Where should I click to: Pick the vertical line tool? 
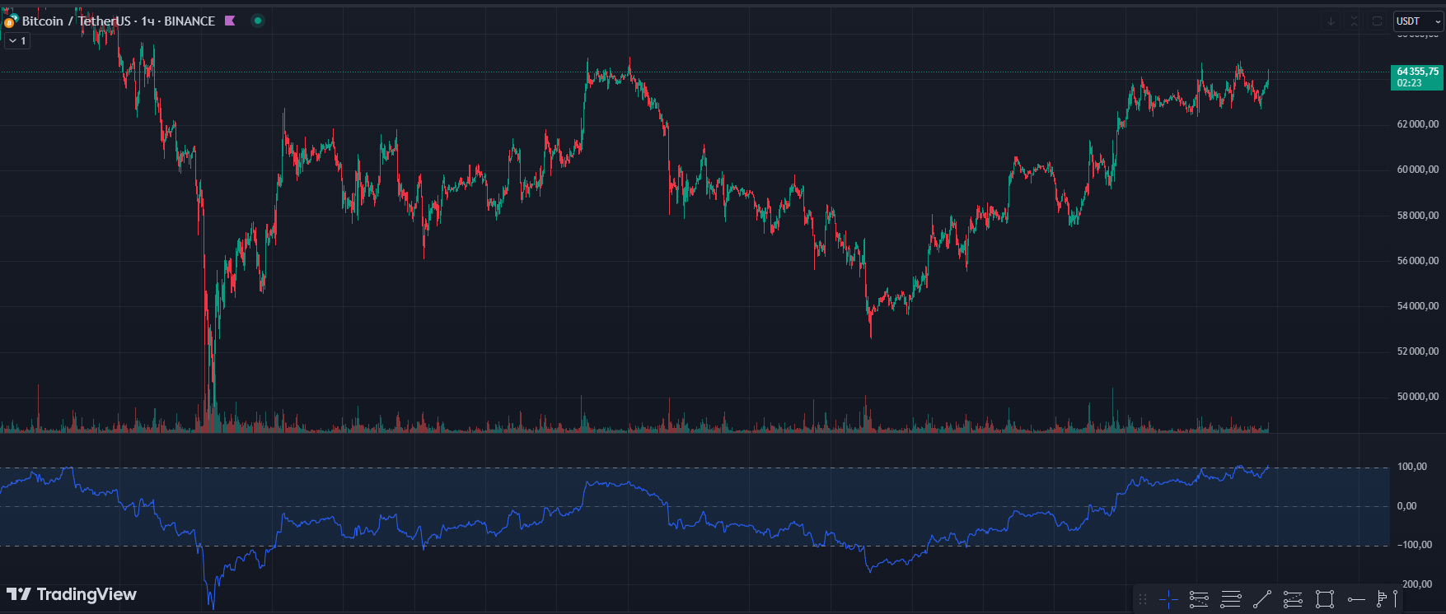(x=1395, y=599)
